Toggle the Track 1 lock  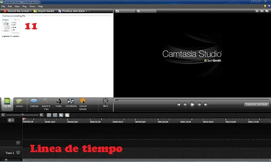tap(18, 153)
